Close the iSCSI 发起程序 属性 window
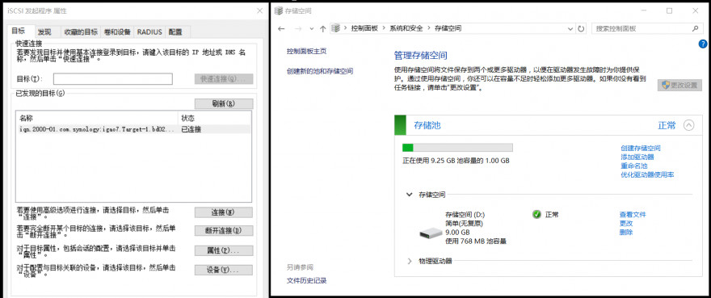The width and height of the screenshot is (711, 298). [x=259, y=10]
